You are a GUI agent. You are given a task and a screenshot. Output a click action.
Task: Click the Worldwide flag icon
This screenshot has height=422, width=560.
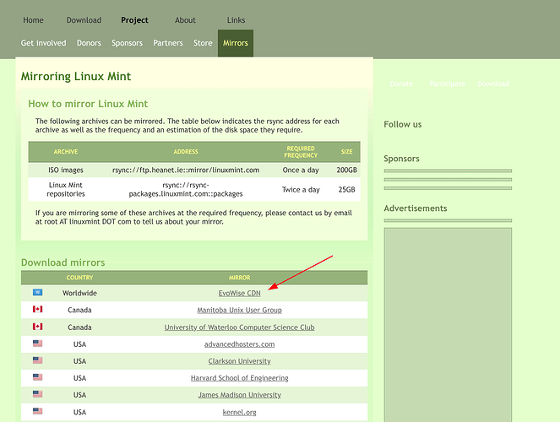37,293
